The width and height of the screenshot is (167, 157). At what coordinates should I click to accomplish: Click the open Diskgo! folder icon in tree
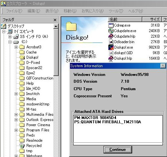click(x=22, y=57)
